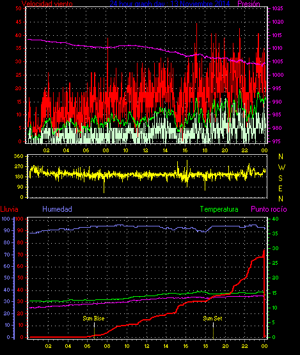300x355 pixels.
Task: Click the 40 temperature axis value
Action: pos(275,219)
